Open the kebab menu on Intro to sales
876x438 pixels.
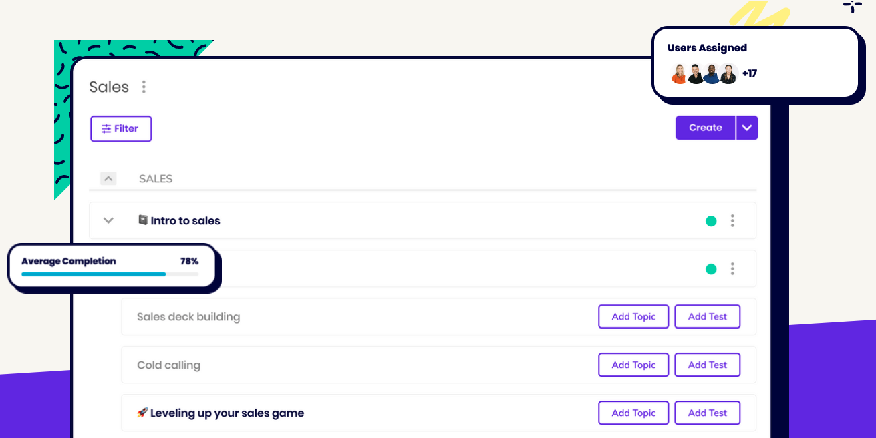[732, 220]
